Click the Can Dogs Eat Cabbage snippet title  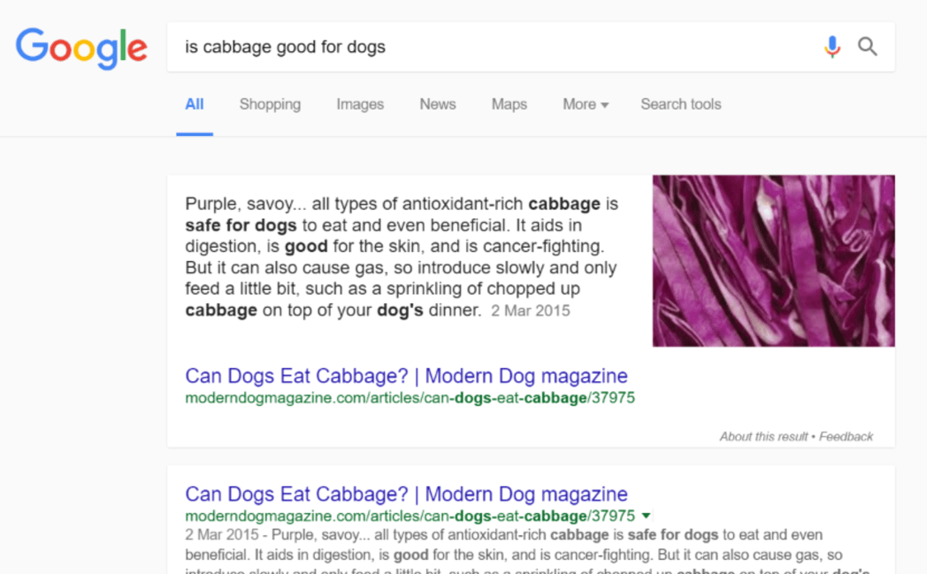[x=405, y=376]
